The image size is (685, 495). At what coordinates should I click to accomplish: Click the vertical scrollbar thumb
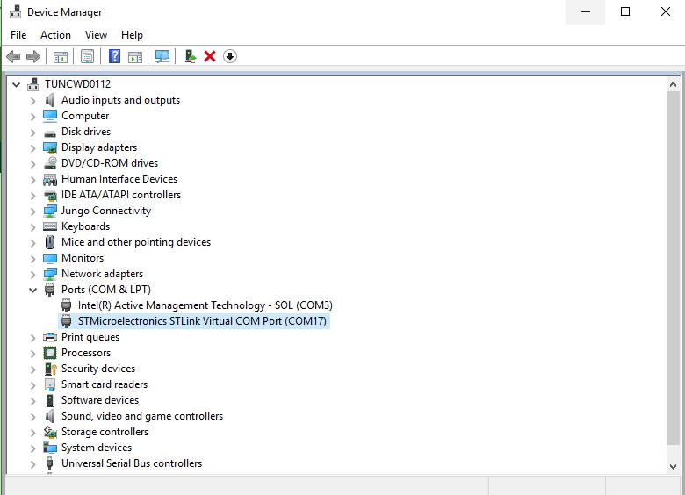coord(673,269)
